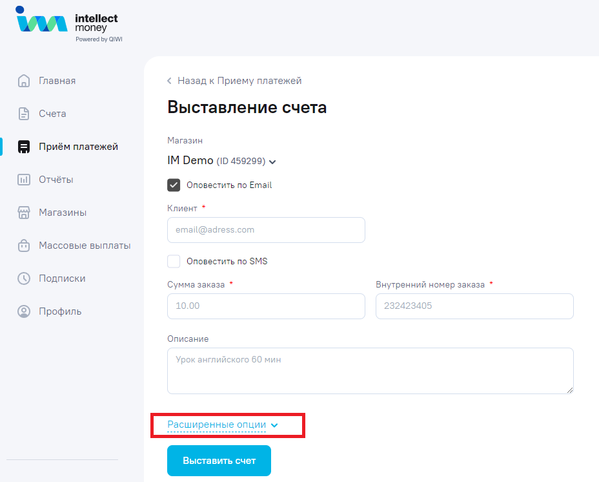Click the Массовые выплаты bag icon
Screen dimensions: 599x482
tap(24, 246)
